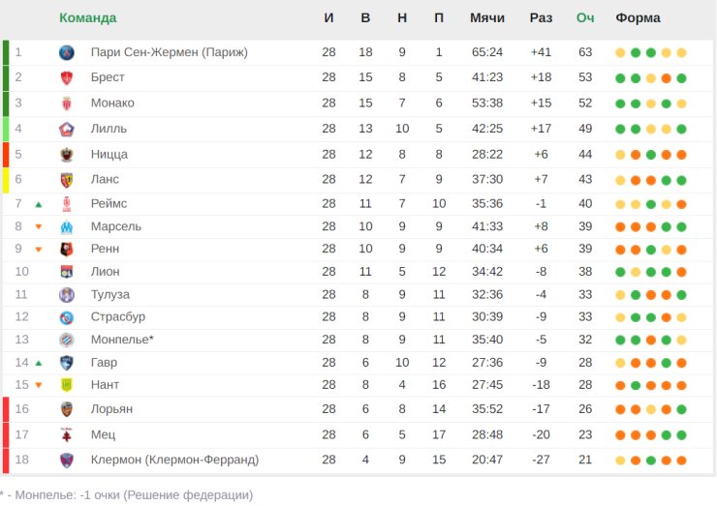
Task: Click green up arrow beside Реймс
Action: pos(39,204)
